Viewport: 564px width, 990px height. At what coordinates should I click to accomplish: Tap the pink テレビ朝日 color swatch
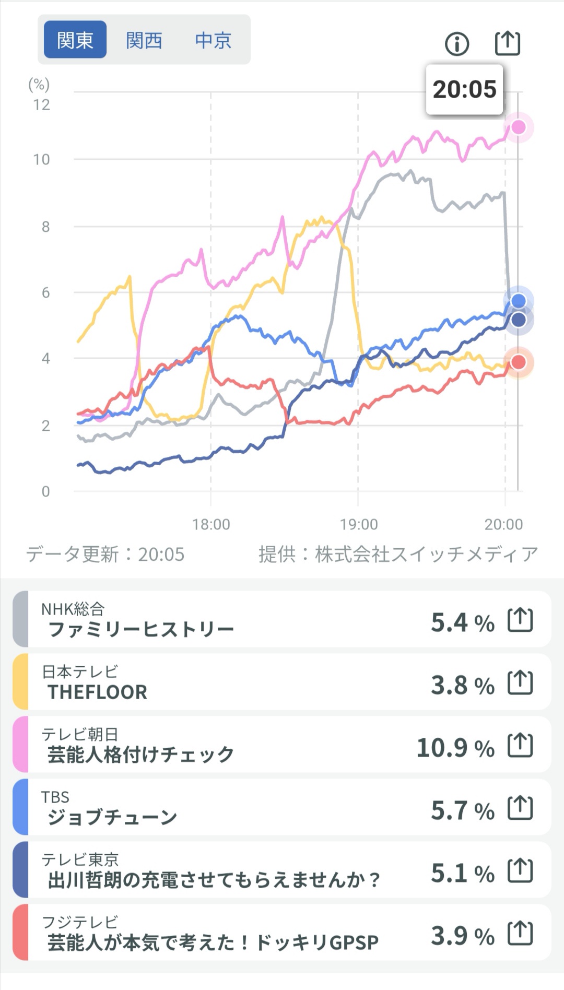[20, 745]
